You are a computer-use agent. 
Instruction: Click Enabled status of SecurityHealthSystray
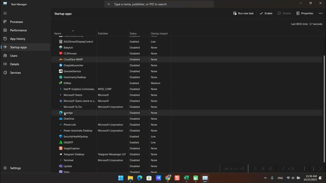point(134,136)
